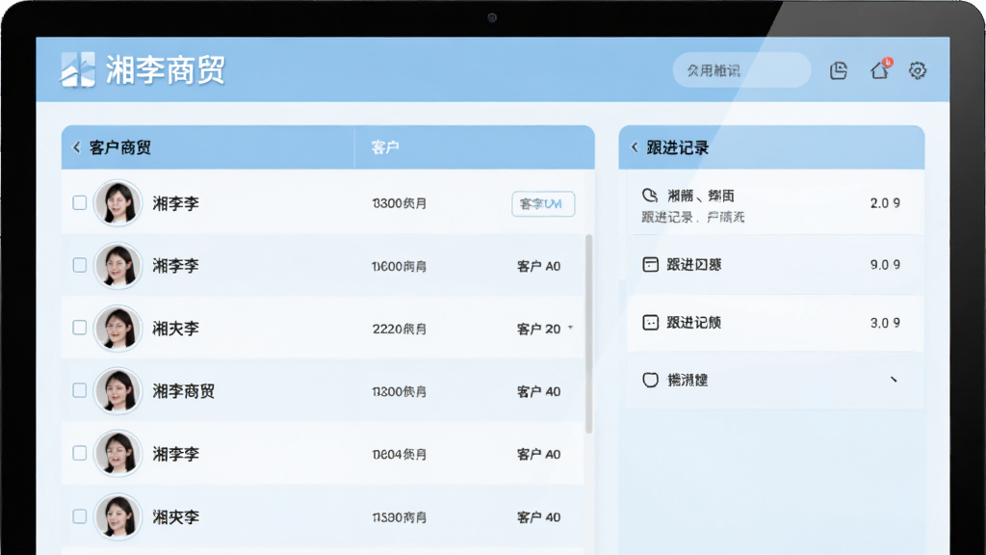This screenshot has width=986, height=555.
Task: Tick checkbox for 11600 customer row
Action: [x=79, y=265]
